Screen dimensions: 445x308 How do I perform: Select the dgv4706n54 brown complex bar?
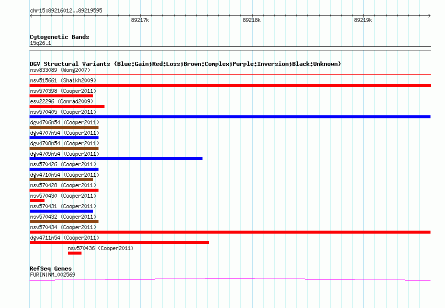tap(64, 127)
